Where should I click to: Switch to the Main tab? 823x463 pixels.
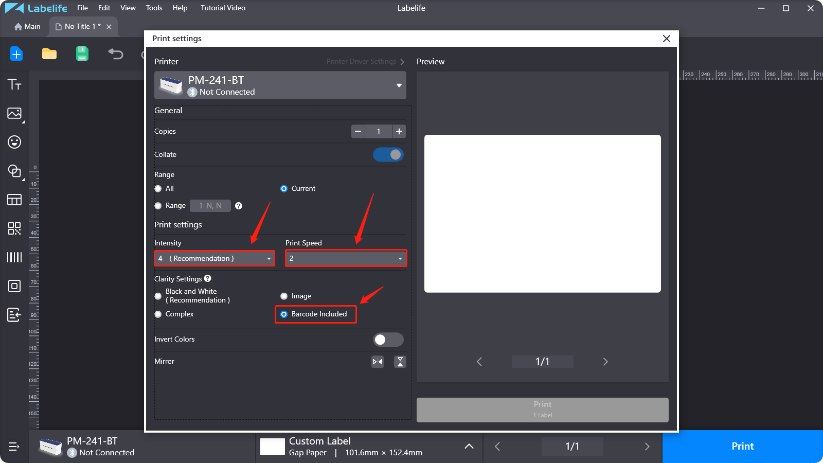(27, 26)
